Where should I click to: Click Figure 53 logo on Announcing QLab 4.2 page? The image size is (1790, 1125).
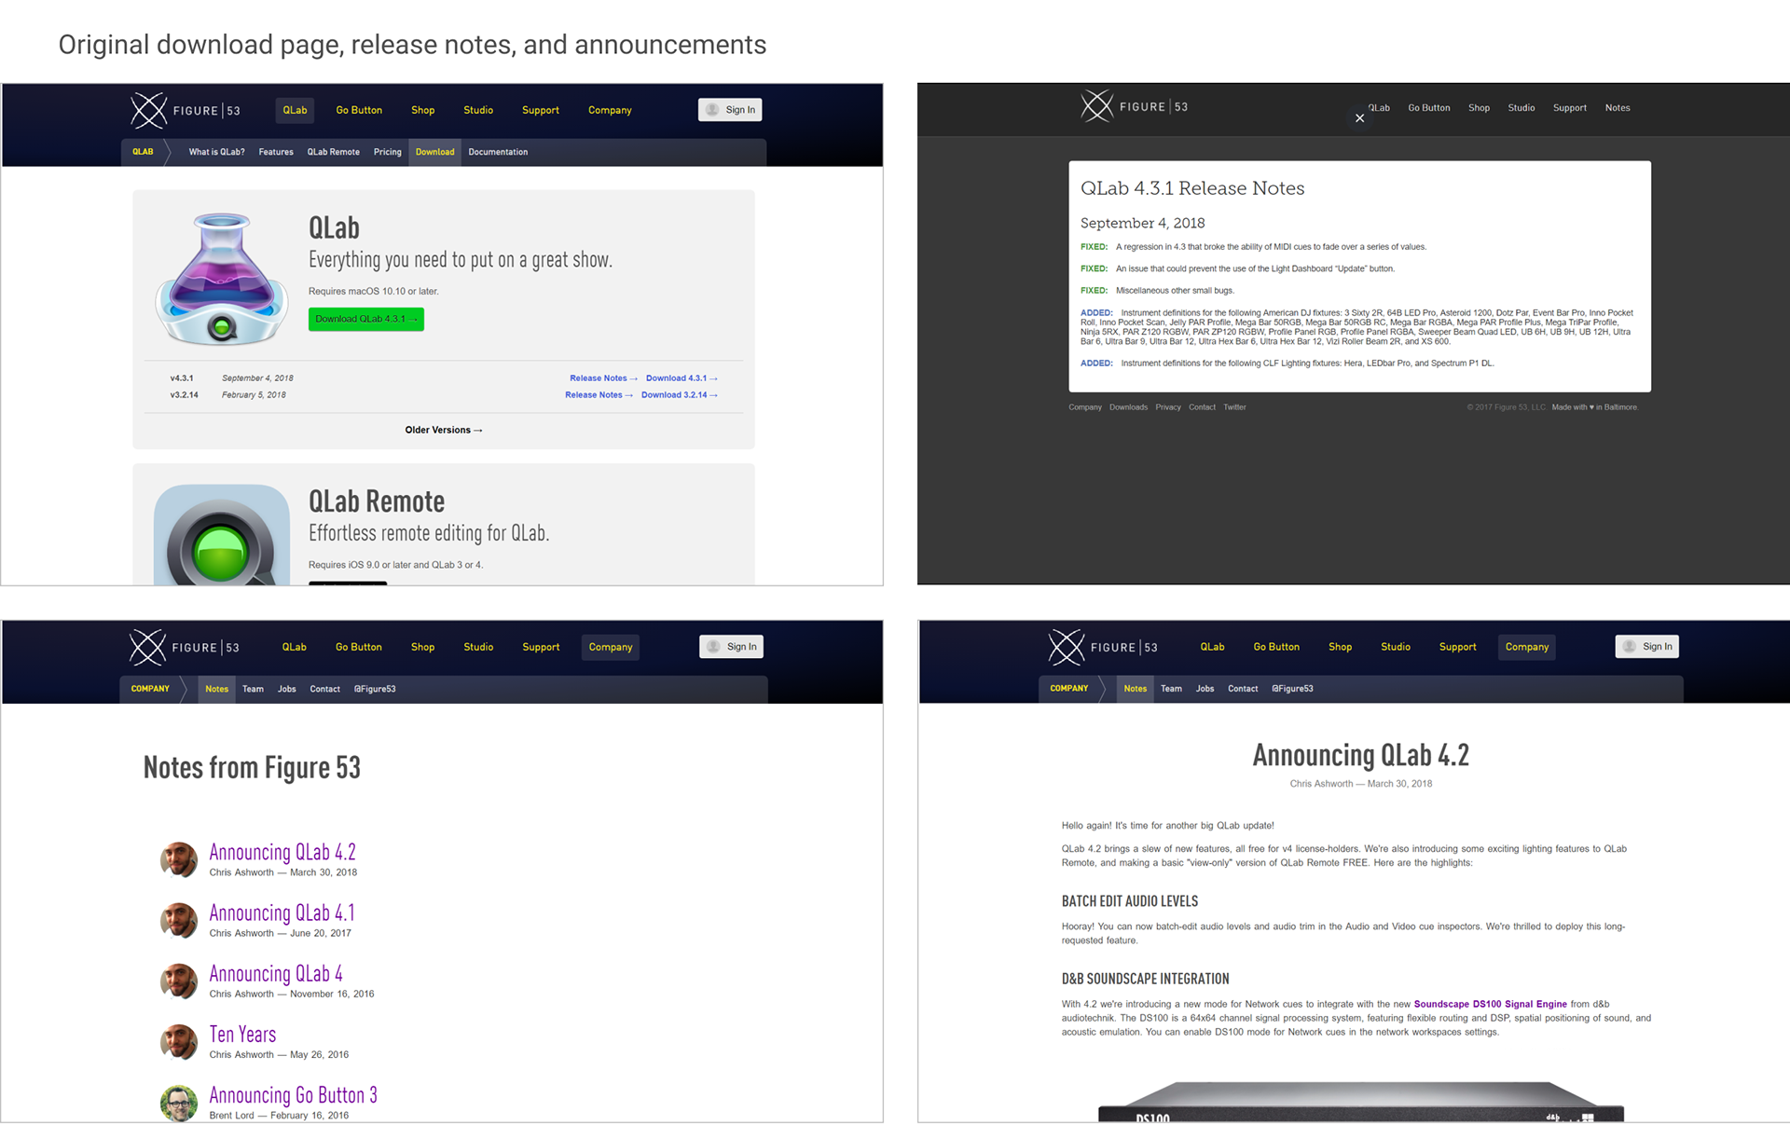[x=1103, y=647]
